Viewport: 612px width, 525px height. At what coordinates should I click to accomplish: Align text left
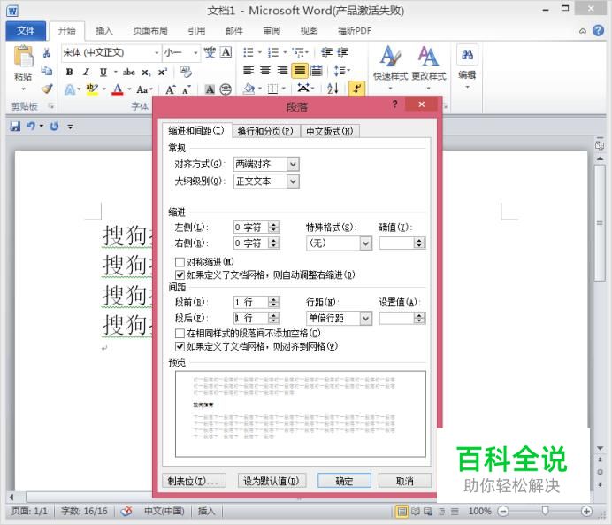point(249,71)
